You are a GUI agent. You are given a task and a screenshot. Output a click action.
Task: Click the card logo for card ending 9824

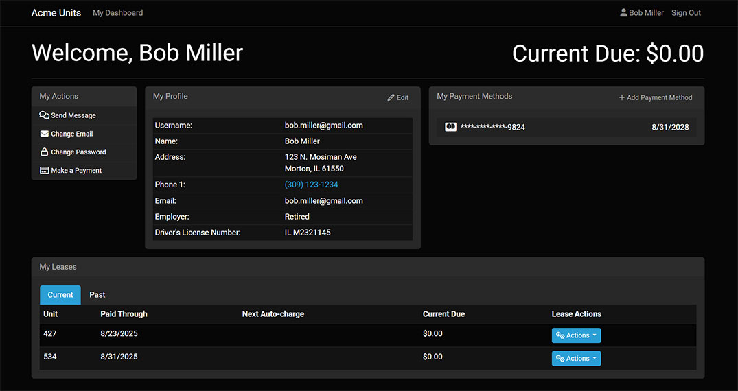tap(450, 127)
